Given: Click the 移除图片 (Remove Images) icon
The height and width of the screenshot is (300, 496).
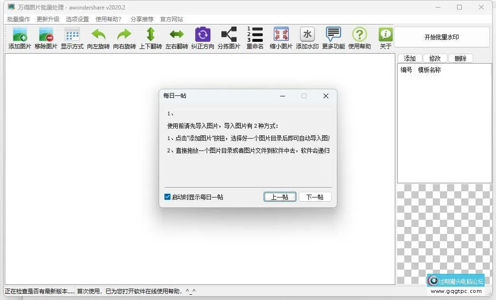Looking at the screenshot, I should (x=46, y=38).
